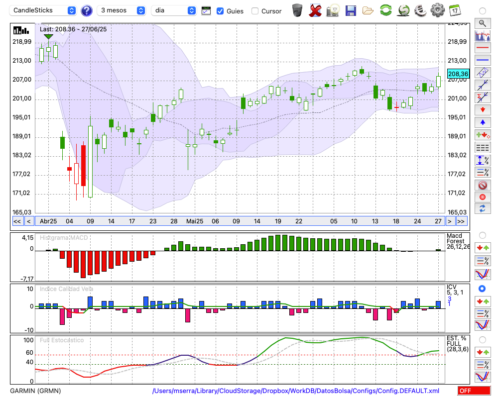The height and width of the screenshot is (398, 498).
Task: Click the date timeline scroll bar
Action: [x=240, y=221]
